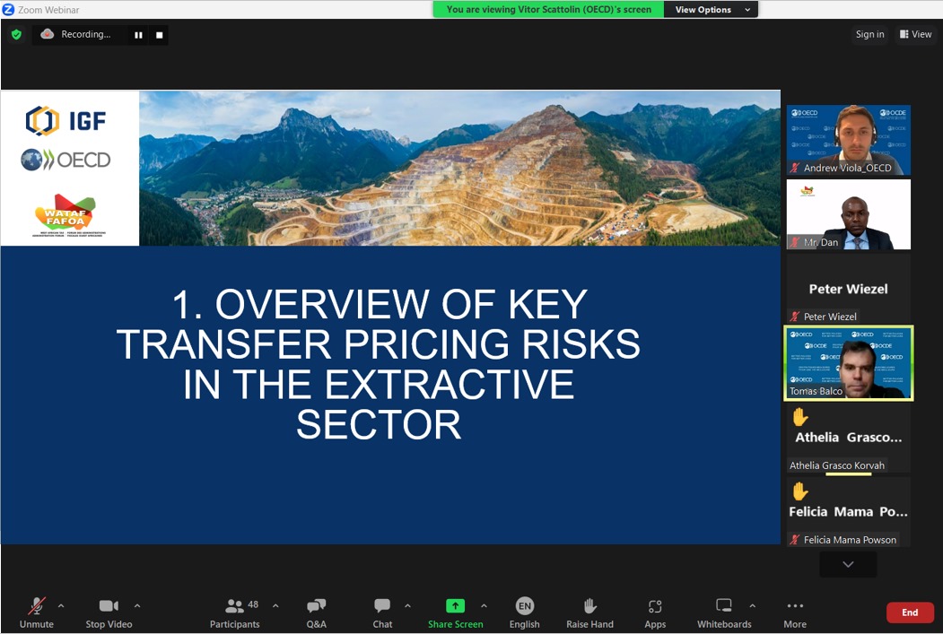Open the English interpretation language button

point(524,613)
